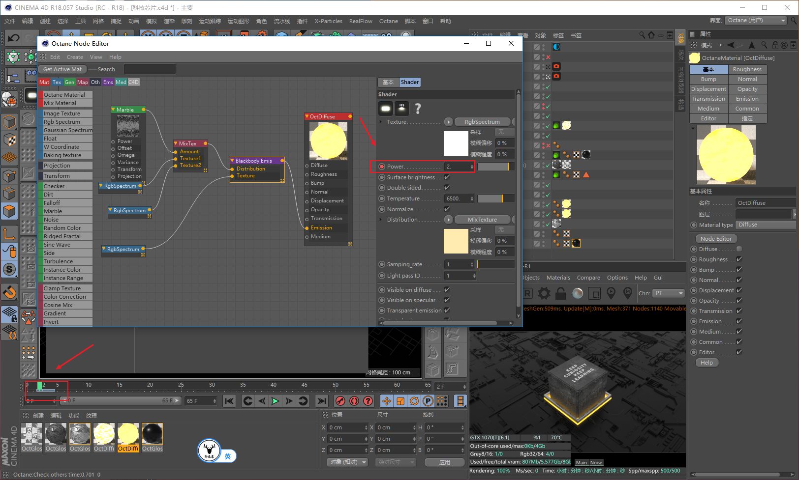The image size is (799, 480).
Task: Open the coordinate mode 对象 (相对) dropdown
Action: pos(347,462)
